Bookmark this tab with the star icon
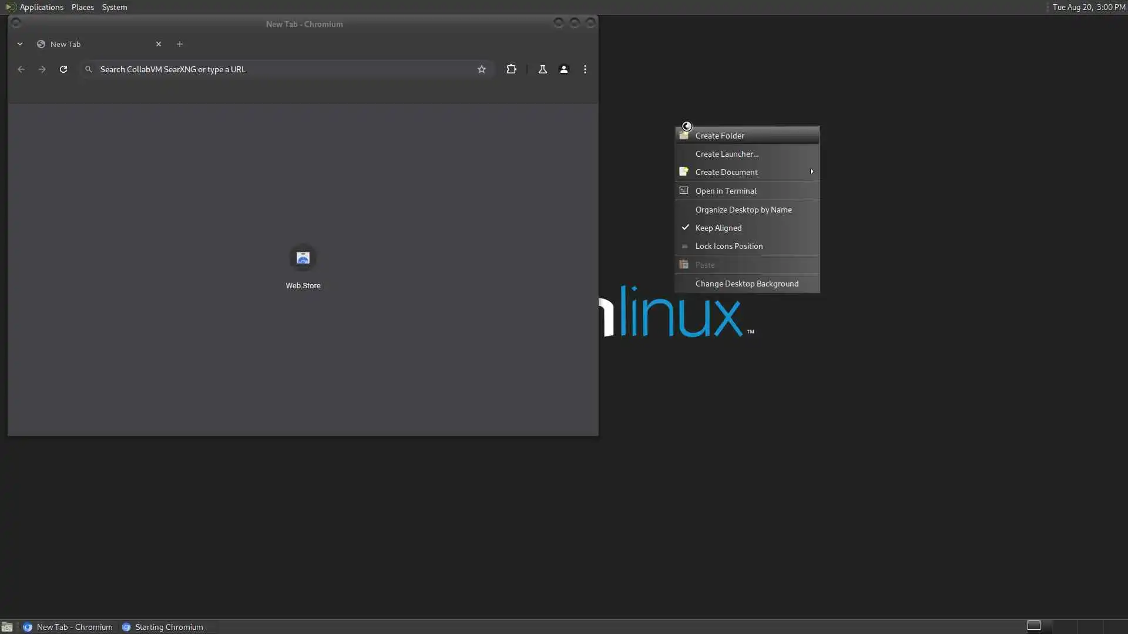The width and height of the screenshot is (1128, 634). 482,69
